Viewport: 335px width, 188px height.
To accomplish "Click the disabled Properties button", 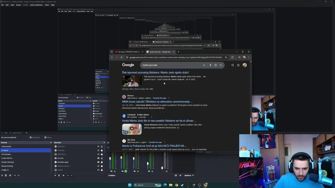I will click(35, 137).
